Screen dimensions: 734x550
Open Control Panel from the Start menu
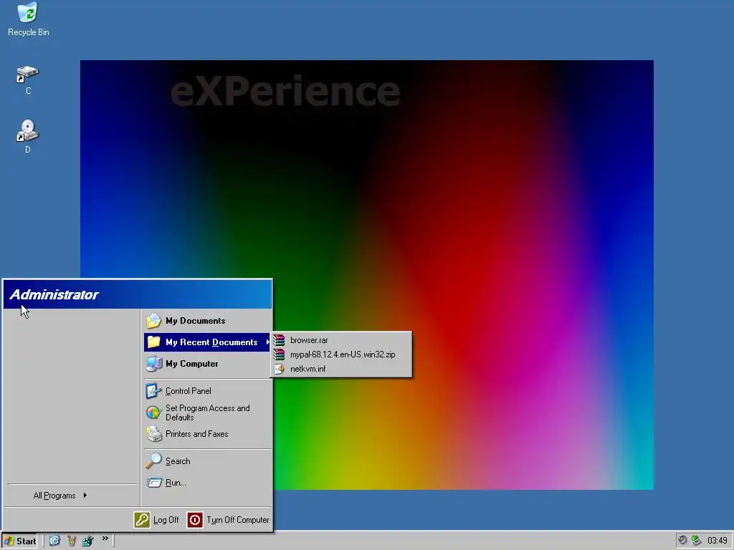click(208, 391)
